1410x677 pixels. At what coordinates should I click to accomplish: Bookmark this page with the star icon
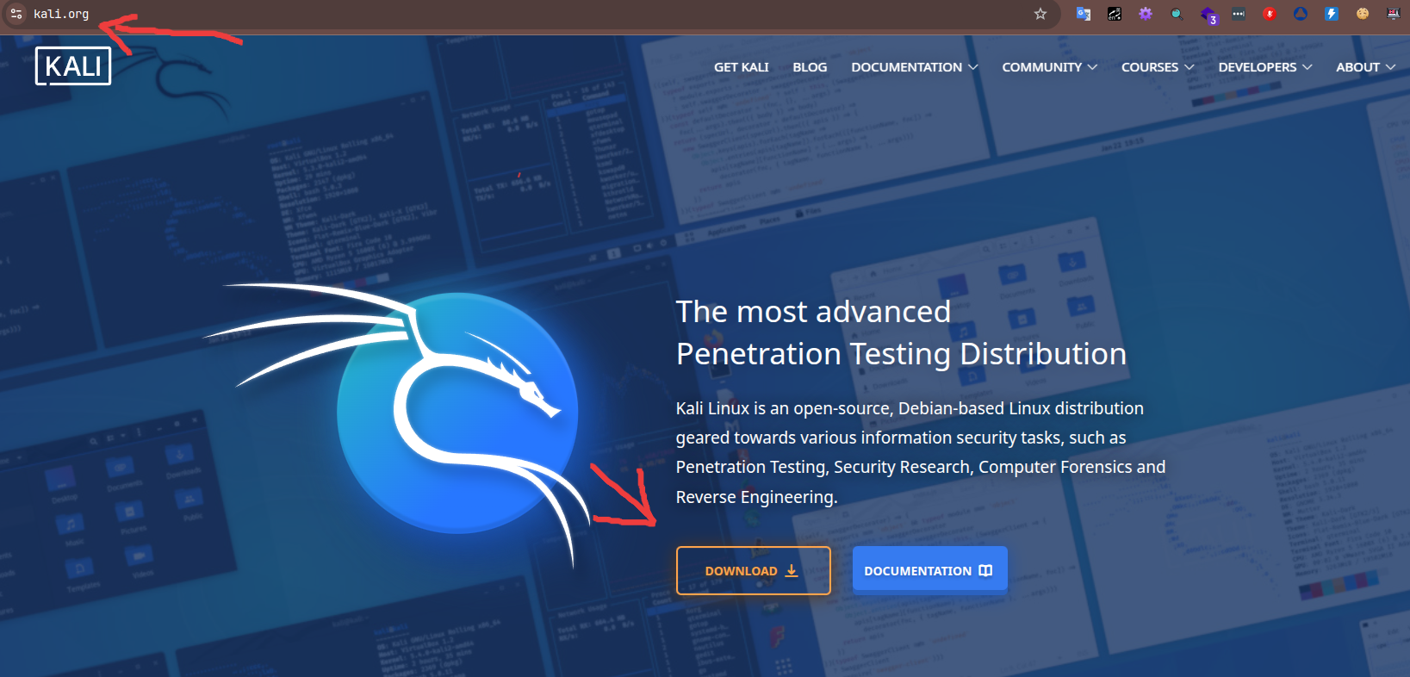[1040, 14]
